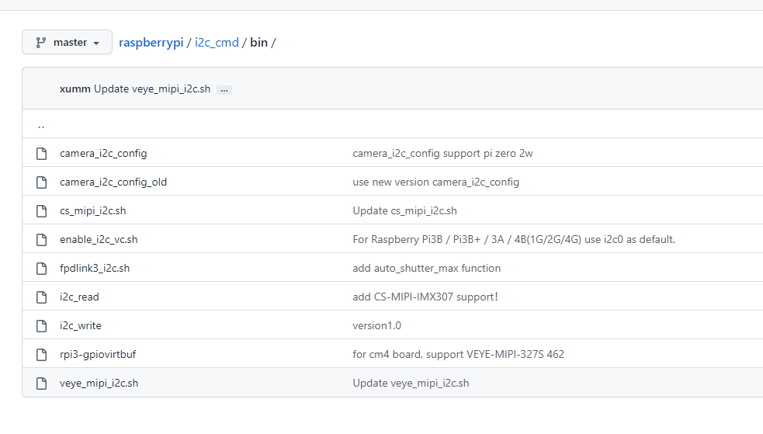Screen dimensions: 763x434
Task: Go up to the parent directory
Action: pyautogui.click(x=41, y=125)
